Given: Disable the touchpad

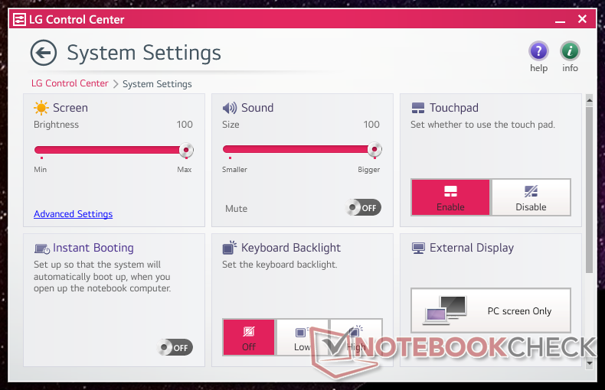Looking at the screenshot, I should click(x=531, y=197).
